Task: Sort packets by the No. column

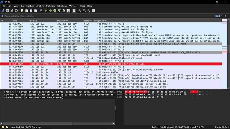Action: (6, 21)
